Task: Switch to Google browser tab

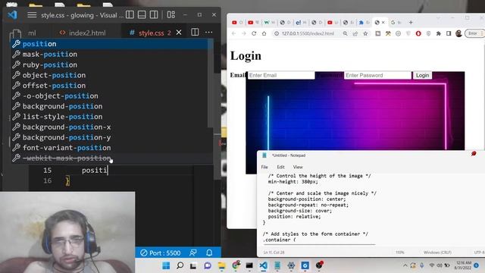Action: [396, 22]
